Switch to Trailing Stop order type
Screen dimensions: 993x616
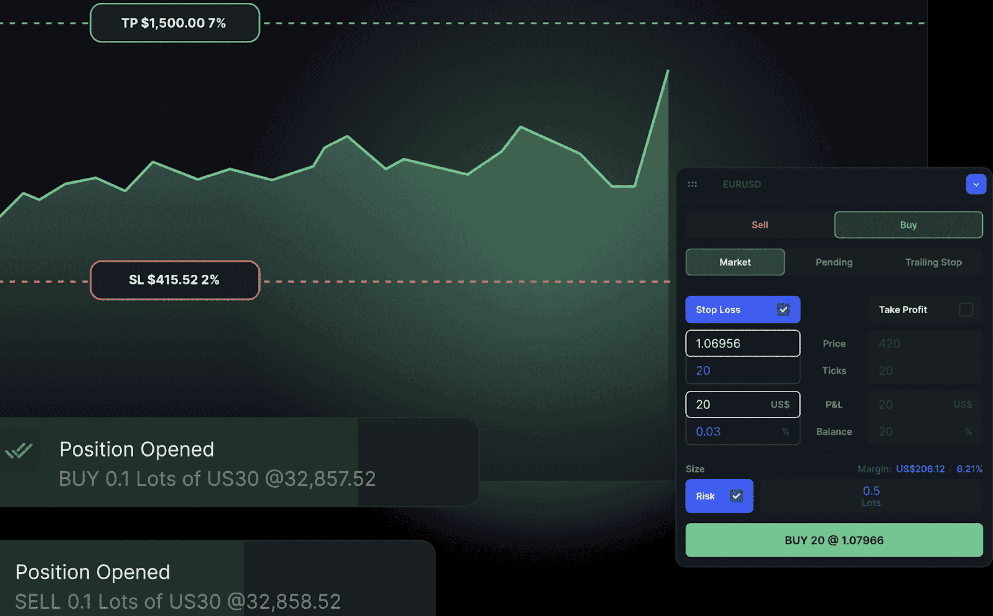(x=933, y=262)
